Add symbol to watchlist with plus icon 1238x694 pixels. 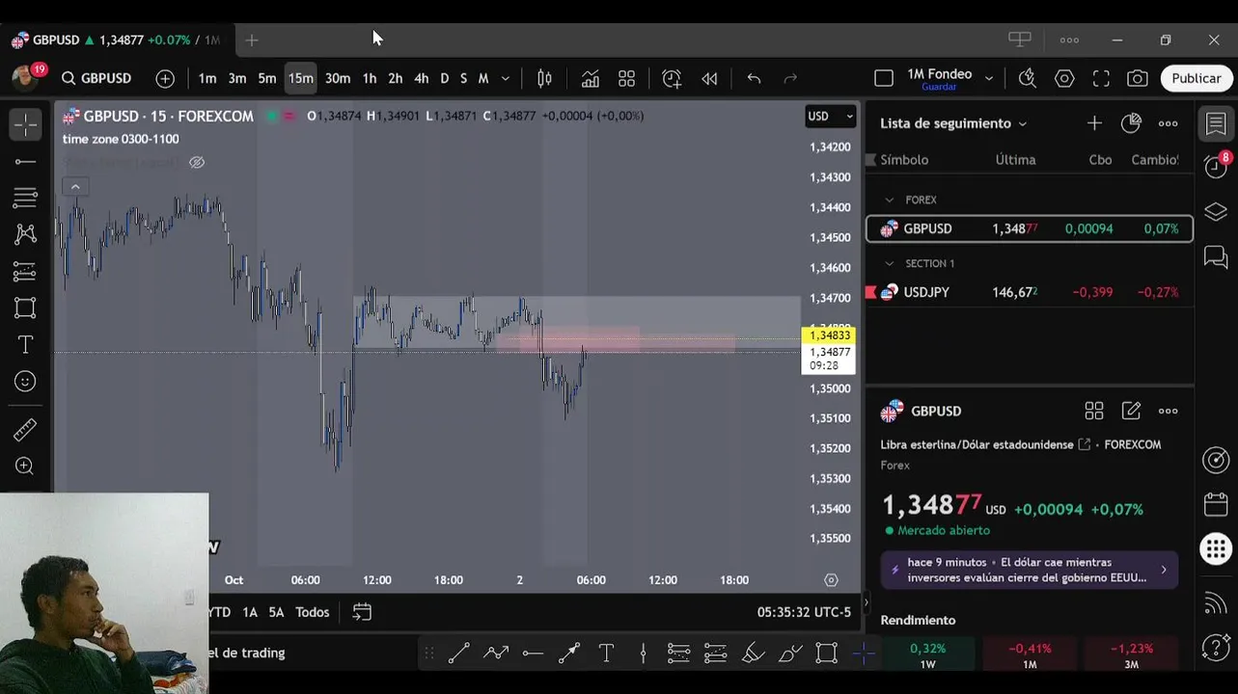click(1094, 123)
